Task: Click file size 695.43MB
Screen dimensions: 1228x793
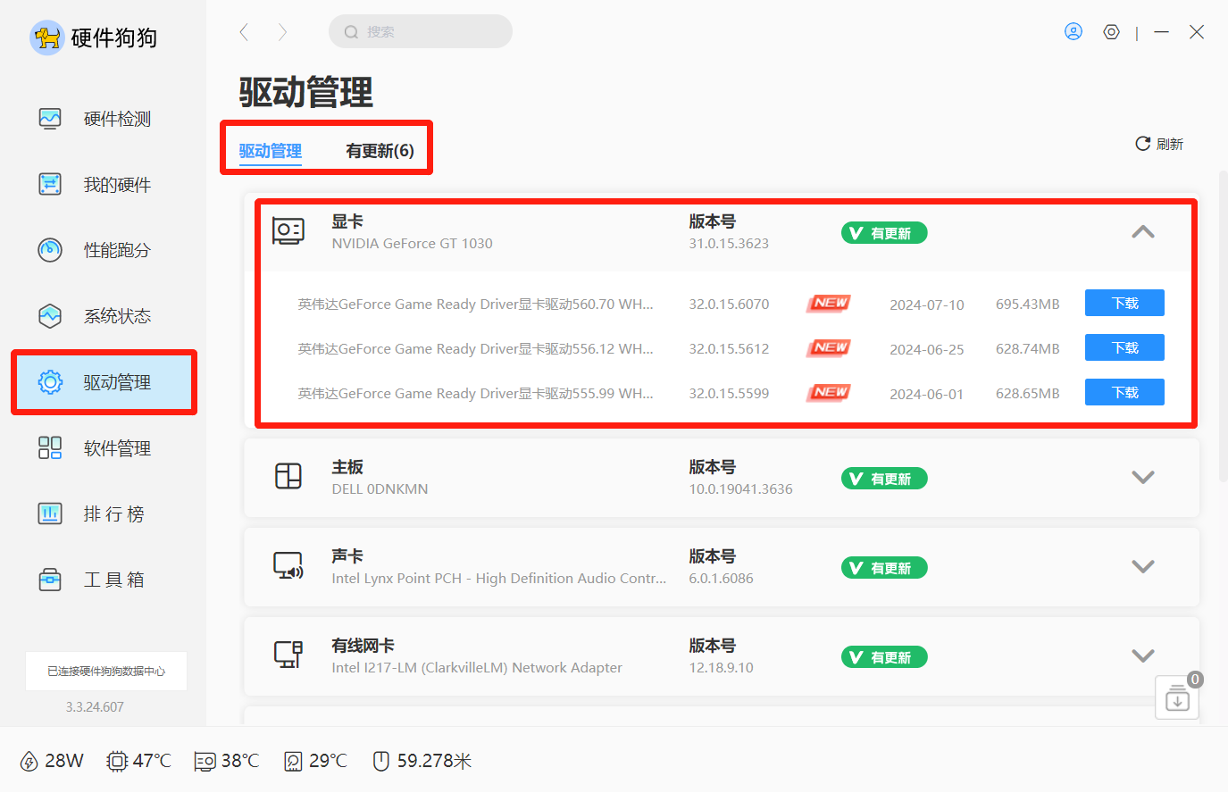Action: [x=1028, y=305]
